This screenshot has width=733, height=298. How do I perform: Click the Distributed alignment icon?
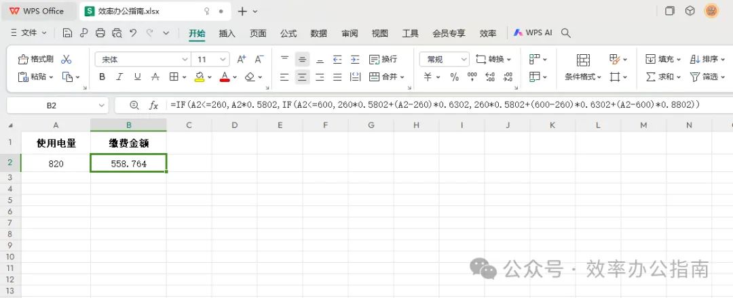point(355,77)
